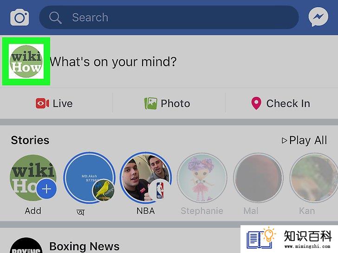Viewport: 338px width, 253px height.
Task: Tap the pink Check In location pin
Action: coord(256,103)
